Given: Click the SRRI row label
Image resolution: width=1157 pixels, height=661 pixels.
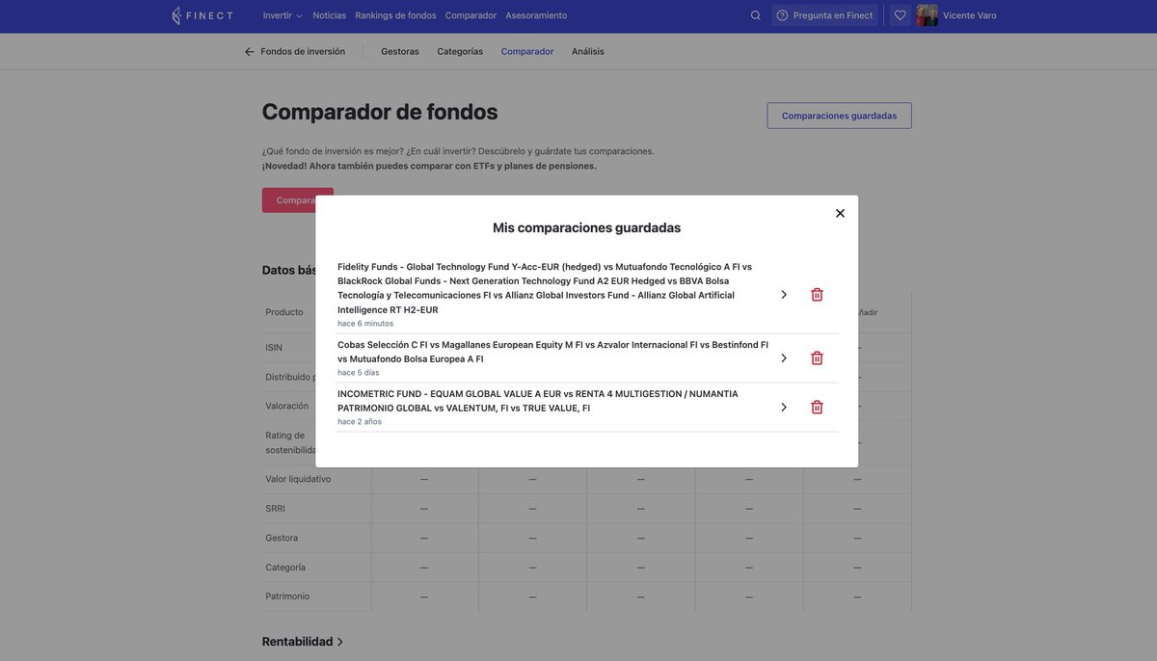Looking at the screenshot, I should tap(275, 509).
